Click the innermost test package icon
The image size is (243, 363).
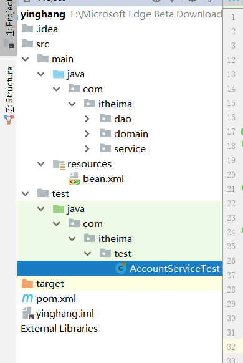[x=105, y=253]
